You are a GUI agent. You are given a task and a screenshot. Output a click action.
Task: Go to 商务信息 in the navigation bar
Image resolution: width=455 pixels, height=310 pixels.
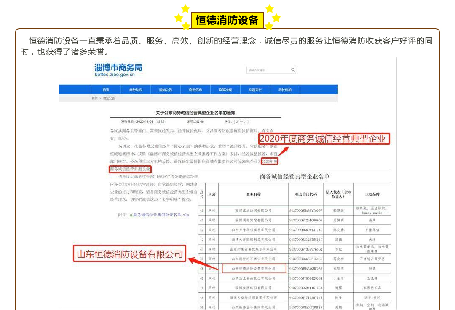(x=195, y=90)
